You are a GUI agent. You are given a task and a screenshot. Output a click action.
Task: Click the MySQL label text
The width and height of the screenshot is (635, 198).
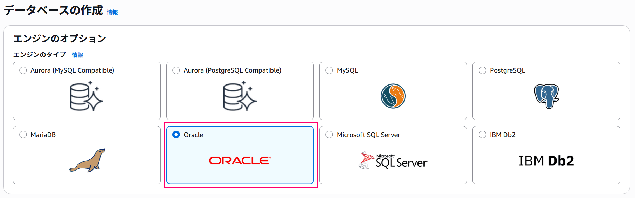click(x=347, y=70)
